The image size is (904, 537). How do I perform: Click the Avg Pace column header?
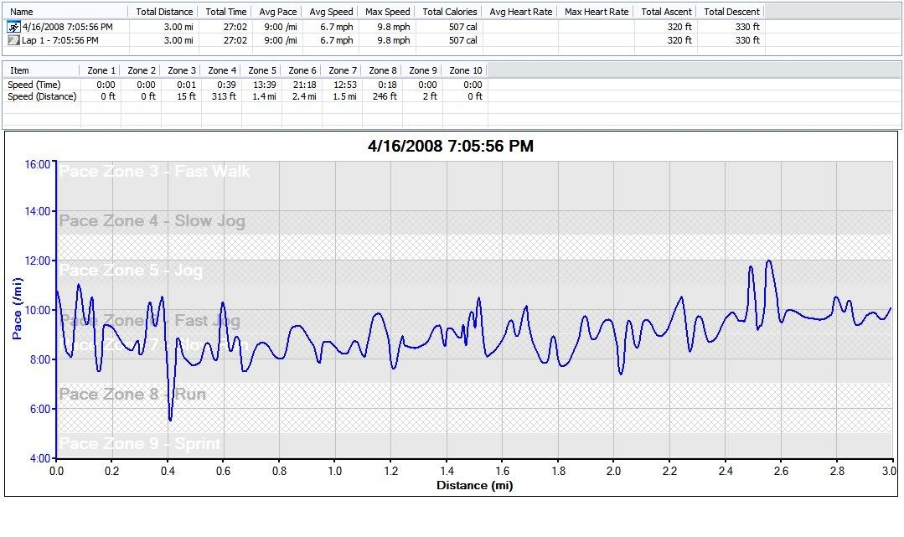278,12
